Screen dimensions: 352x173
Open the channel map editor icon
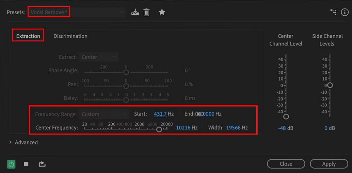[x=333, y=12]
